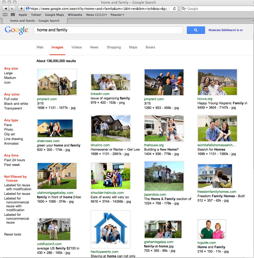The width and height of the screenshot is (254, 258).
Task: Switch to the Books tab
Action: pyautogui.click(x=150, y=47)
